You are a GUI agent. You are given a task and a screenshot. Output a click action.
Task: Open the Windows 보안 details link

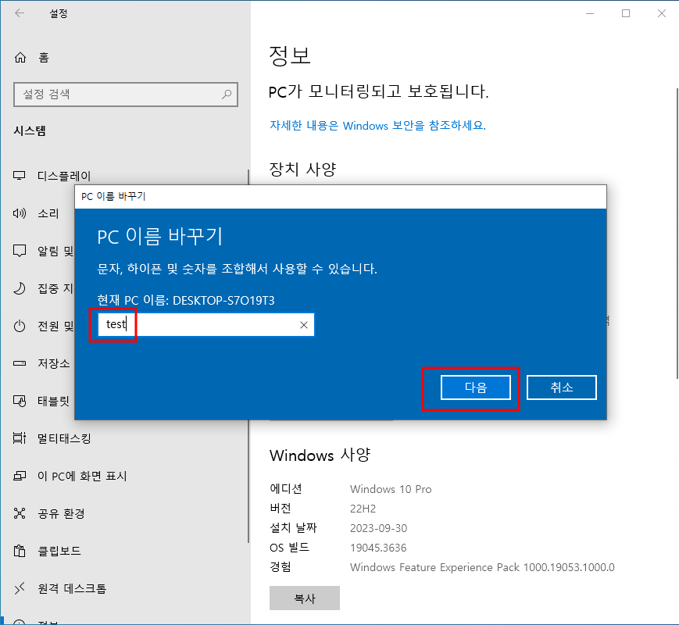[x=377, y=125]
